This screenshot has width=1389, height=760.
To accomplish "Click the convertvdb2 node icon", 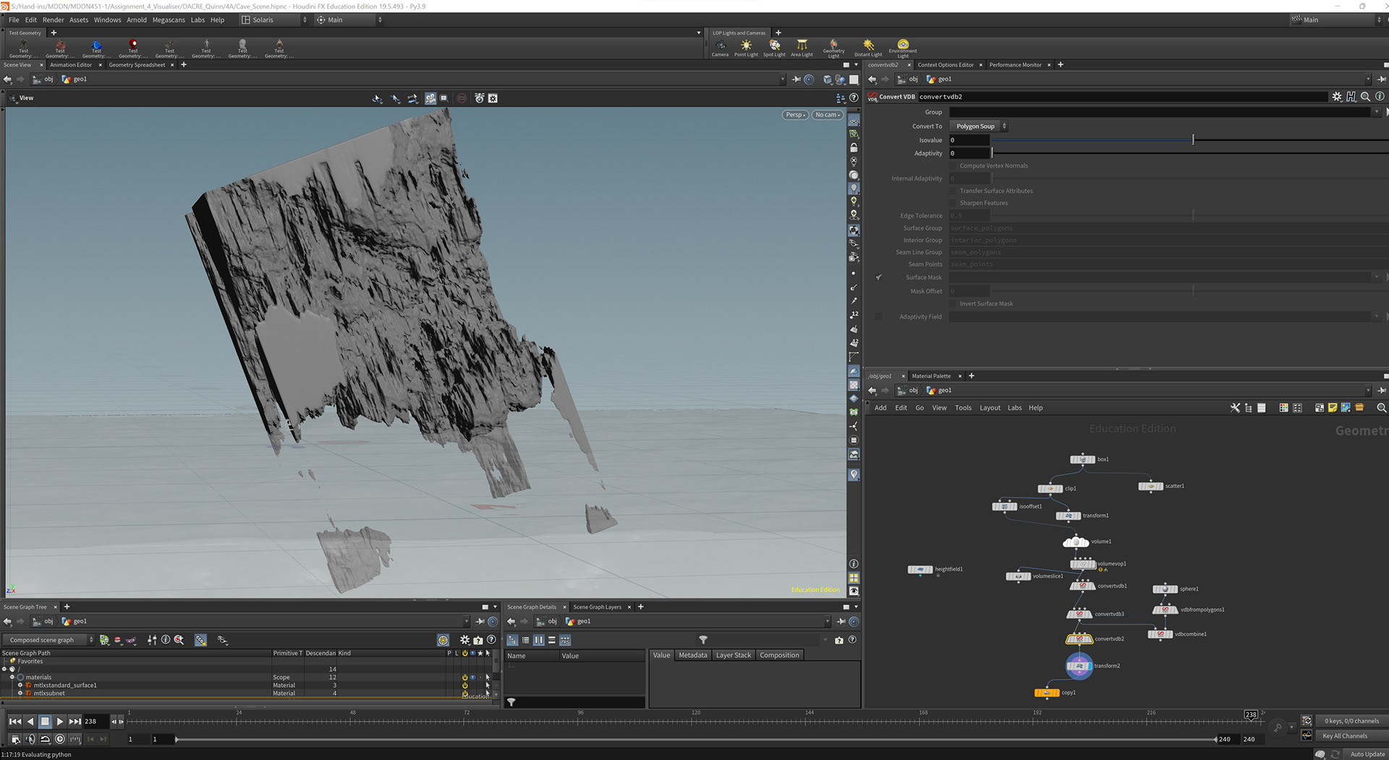I will click(1079, 639).
